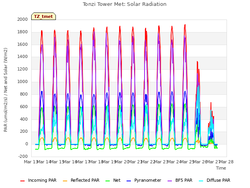Click the 2000 y-axis tick label
Image resolution: width=250 pixels, height=188 pixels.
[x=23, y=19]
